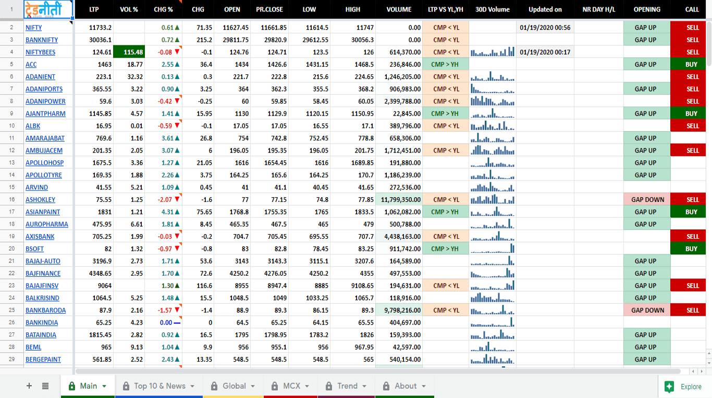Click the left scroll arrow beside the horizontal scrollbar
The height and width of the screenshot is (398, 712).
[693, 371]
